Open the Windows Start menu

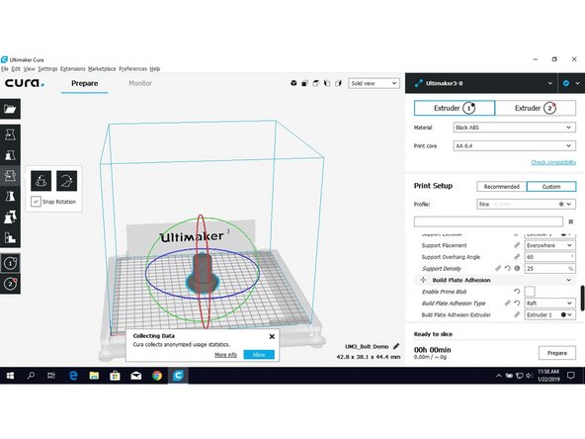coord(10,376)
